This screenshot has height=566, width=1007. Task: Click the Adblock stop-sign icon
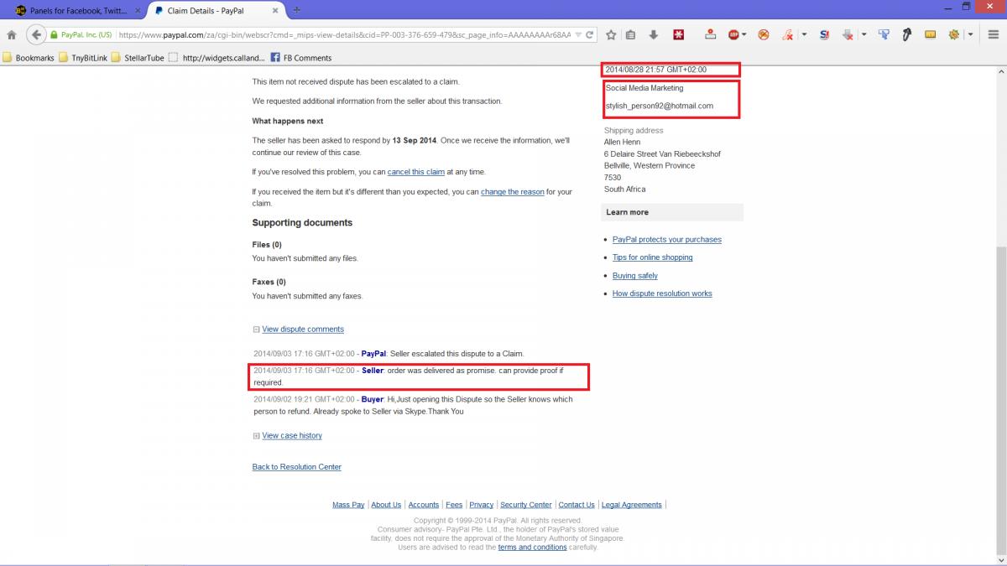click(733, 35)
